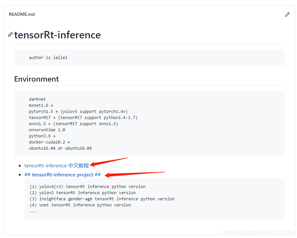Screen dimensions: 297x238
Task: Click the yolov5 tensorRt inference line
Action: (x=83, y=193)
